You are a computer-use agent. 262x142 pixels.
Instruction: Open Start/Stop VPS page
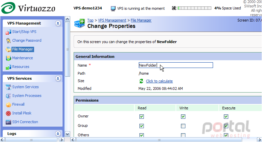(x=24, y=32)
